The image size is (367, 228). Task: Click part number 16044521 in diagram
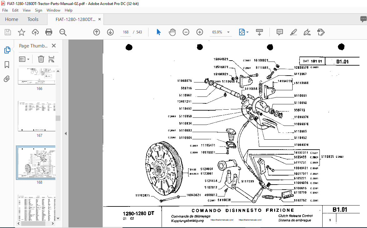(x=221, y=59)
